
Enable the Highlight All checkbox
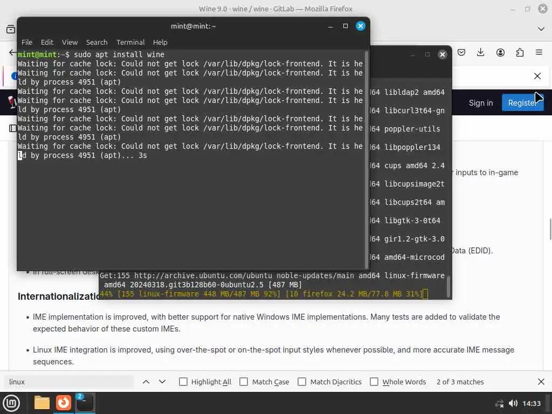183,382
